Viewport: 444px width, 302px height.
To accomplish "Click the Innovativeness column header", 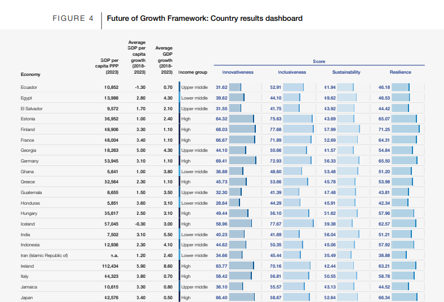I will [238, 72].
